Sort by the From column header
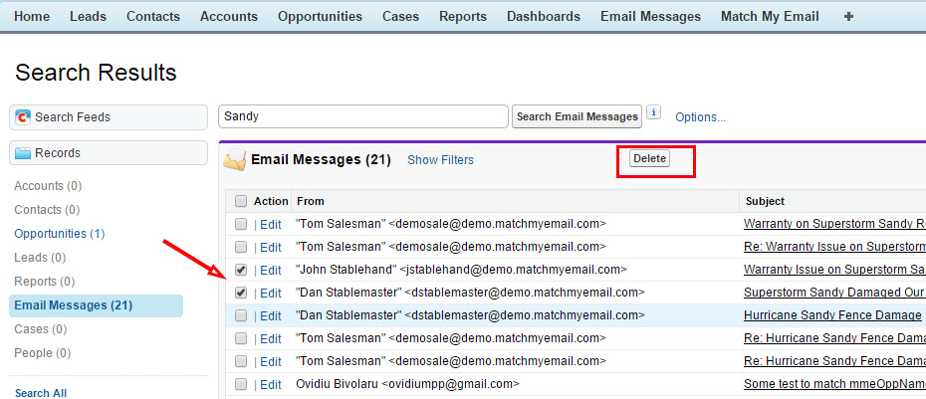Viewport: 926px width, 399px height. [311, 201]
